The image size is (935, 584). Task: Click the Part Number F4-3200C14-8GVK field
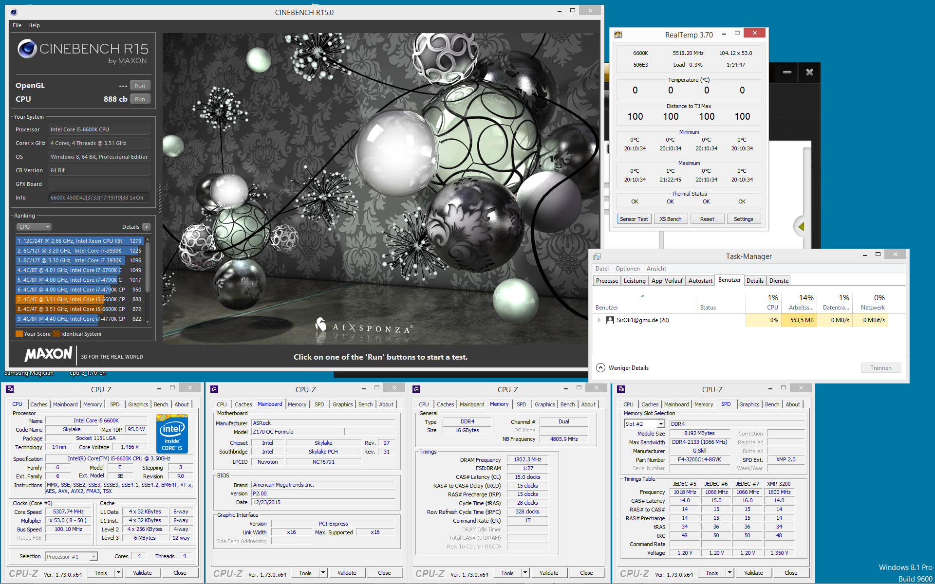tap(699, 459)
